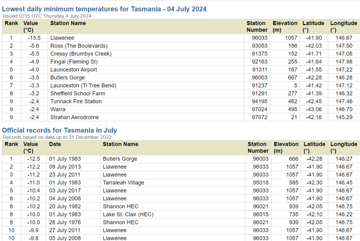Click the 'Sheffield School Farm' row entry

coord(78,94)
